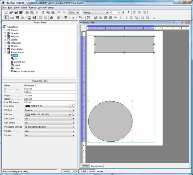This screenshot has width=193, height=175.
Task: Click the Line Thickness field
Action: 50,102
